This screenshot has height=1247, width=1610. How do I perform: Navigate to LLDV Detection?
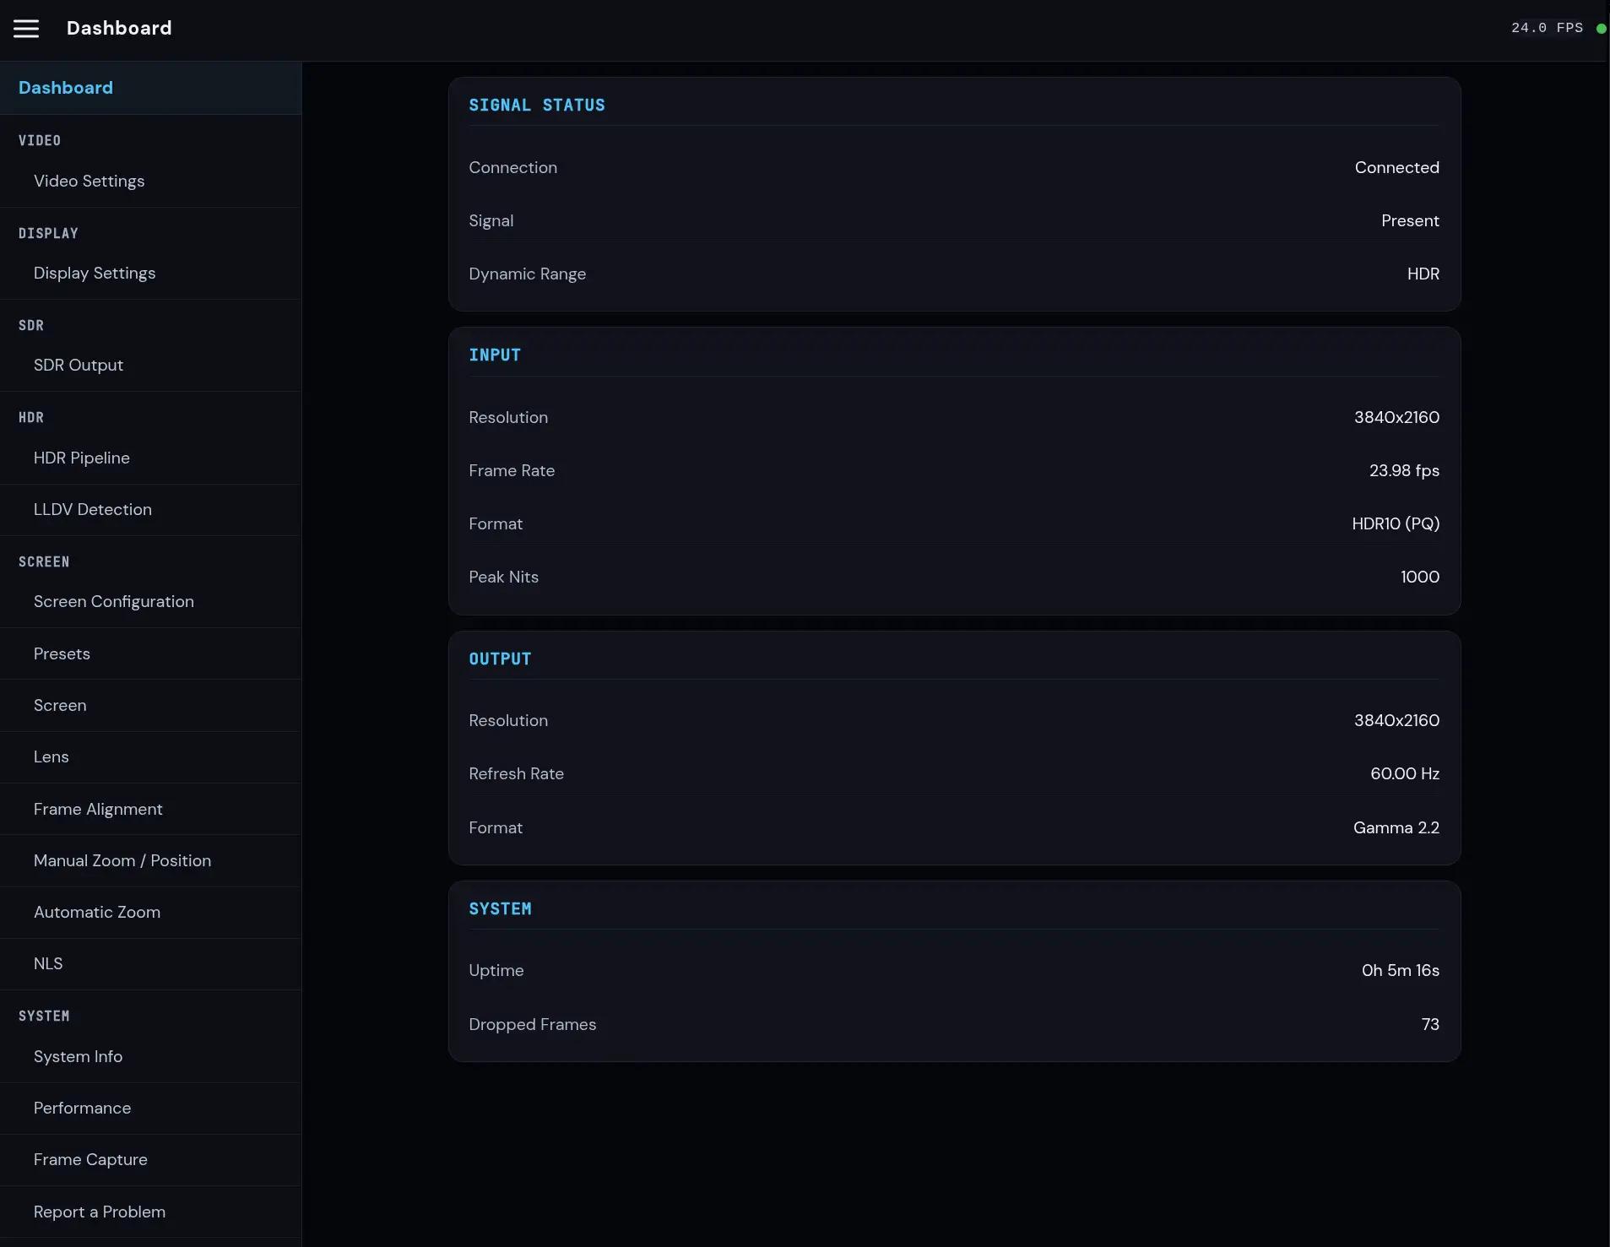pos(150,510)
